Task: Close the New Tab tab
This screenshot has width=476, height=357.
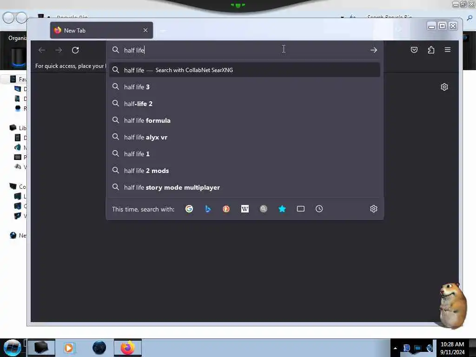Action: 145,30
